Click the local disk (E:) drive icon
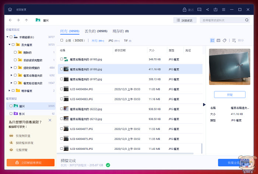Image resolution: width=258 pixels, height=174 pixels. (15, 37)
